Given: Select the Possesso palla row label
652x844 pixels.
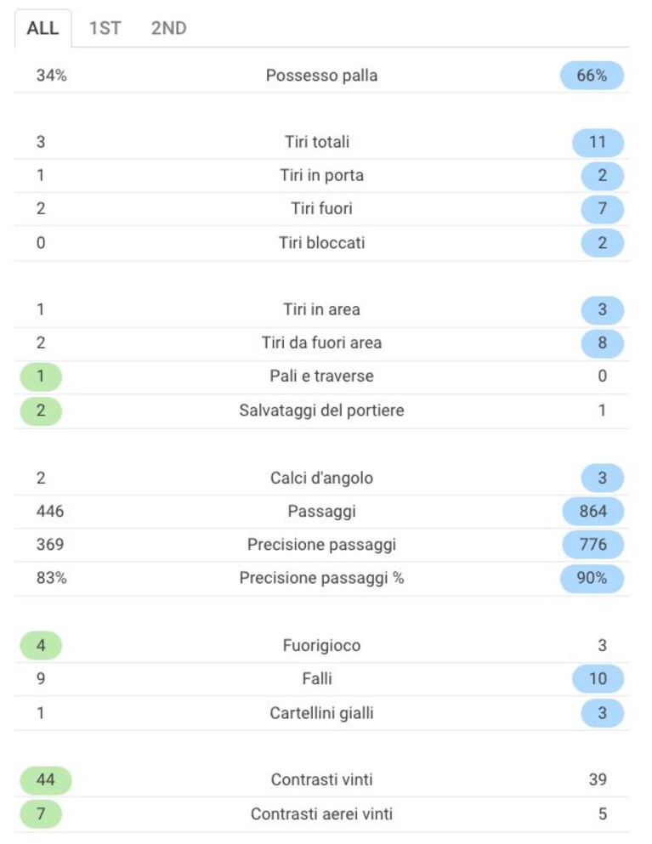Looking at the screenshot, I should 321,76.
